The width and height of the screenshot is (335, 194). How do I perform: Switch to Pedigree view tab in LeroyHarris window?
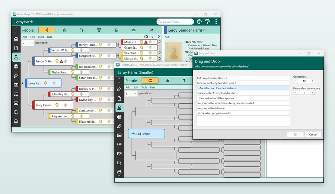[47, 30]
